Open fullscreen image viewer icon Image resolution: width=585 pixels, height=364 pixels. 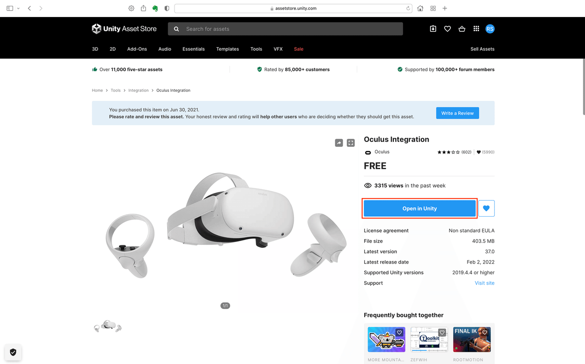coord(351,143)
